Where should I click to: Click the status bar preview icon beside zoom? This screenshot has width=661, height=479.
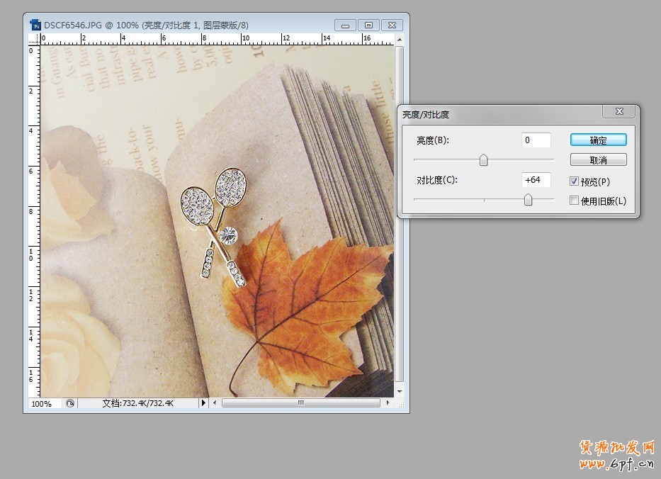(x=70, y=403)
